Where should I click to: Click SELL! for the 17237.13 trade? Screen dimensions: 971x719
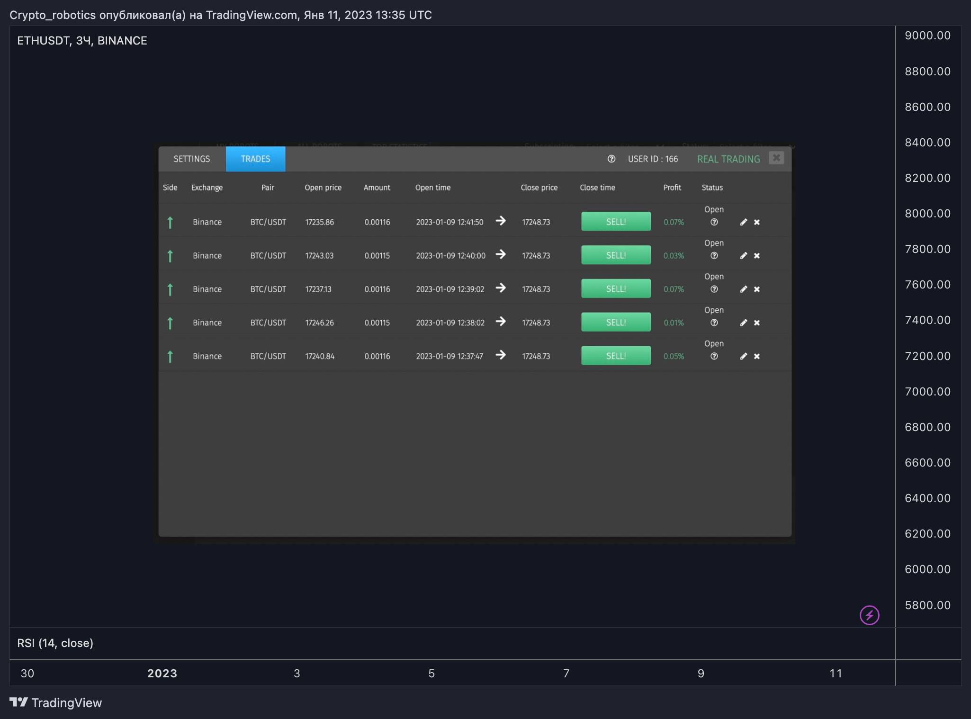[616, 289]
